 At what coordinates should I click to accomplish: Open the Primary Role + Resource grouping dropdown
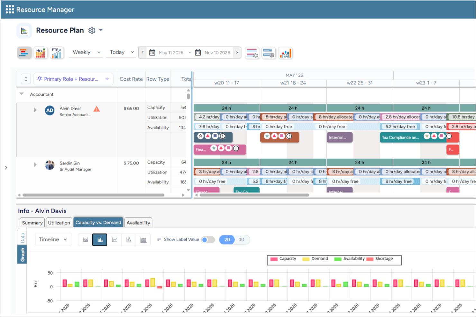pos(73,79)
